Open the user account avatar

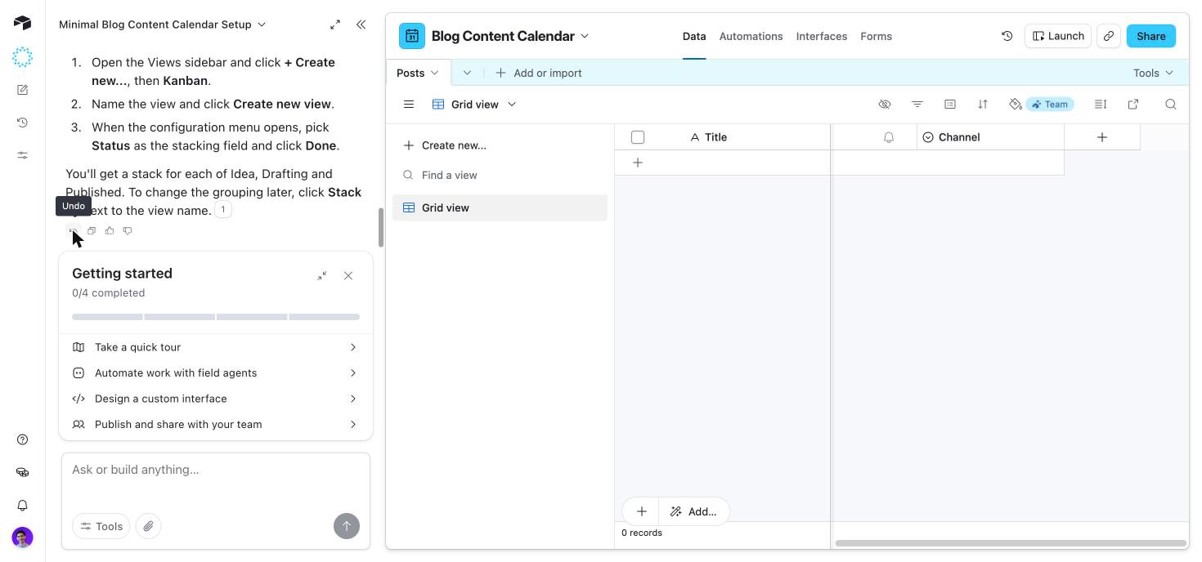tap(22, 537)
